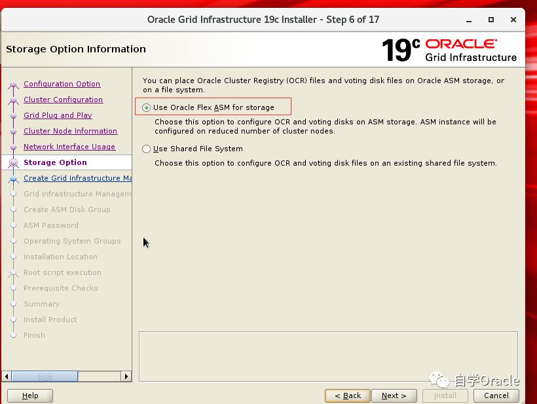
Task: Click Cluster Configuration step marker icon
Action: (x=13, y=100)
